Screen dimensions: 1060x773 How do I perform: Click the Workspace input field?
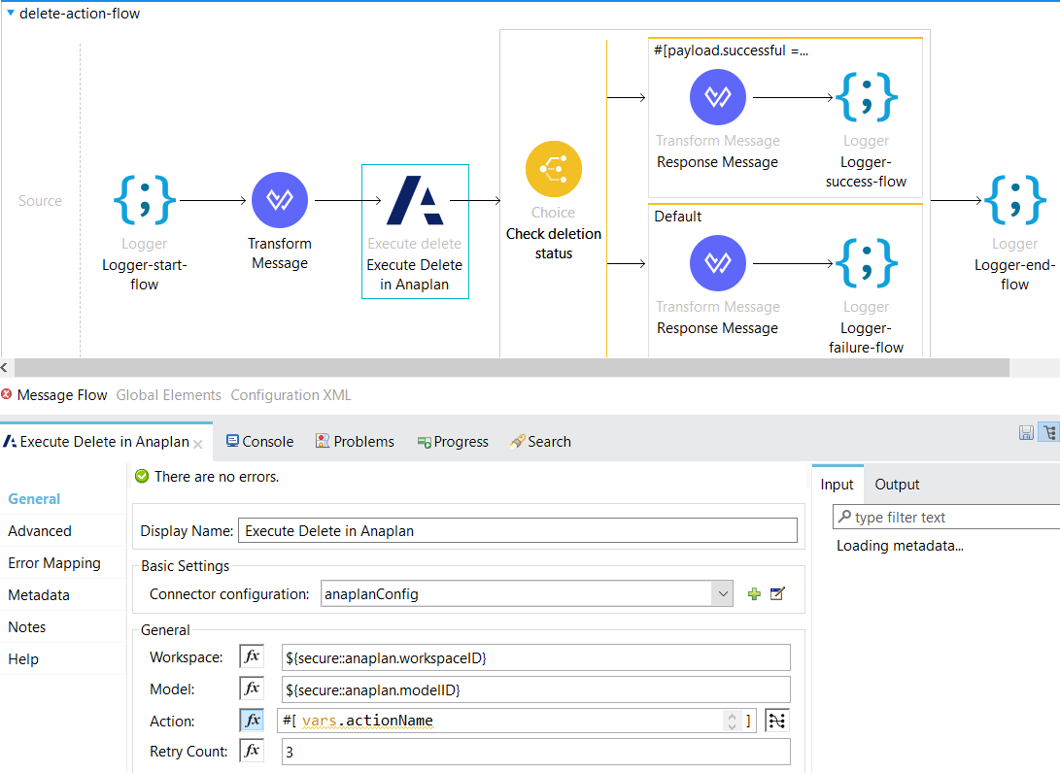pyautogui.click(x=536, y=657)
